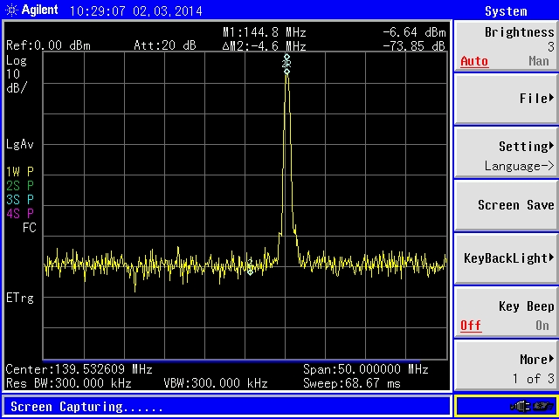Viewport: 559px width, 419px height.
Task: Go to More, page 1 of 3
Action: coord(506,367)
